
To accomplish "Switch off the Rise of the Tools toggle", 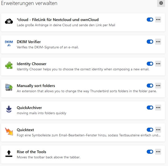I will (150, 152).
